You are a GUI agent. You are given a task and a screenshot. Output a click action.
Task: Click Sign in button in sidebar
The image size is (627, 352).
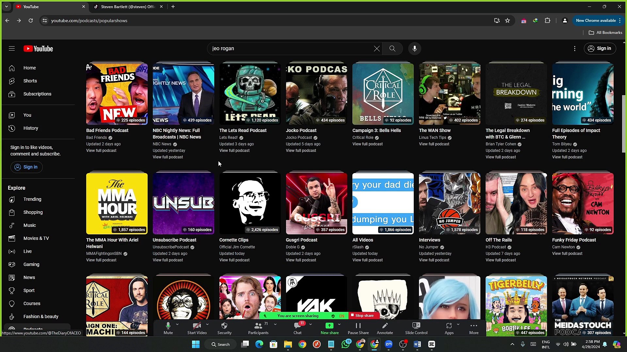point(26,167)
